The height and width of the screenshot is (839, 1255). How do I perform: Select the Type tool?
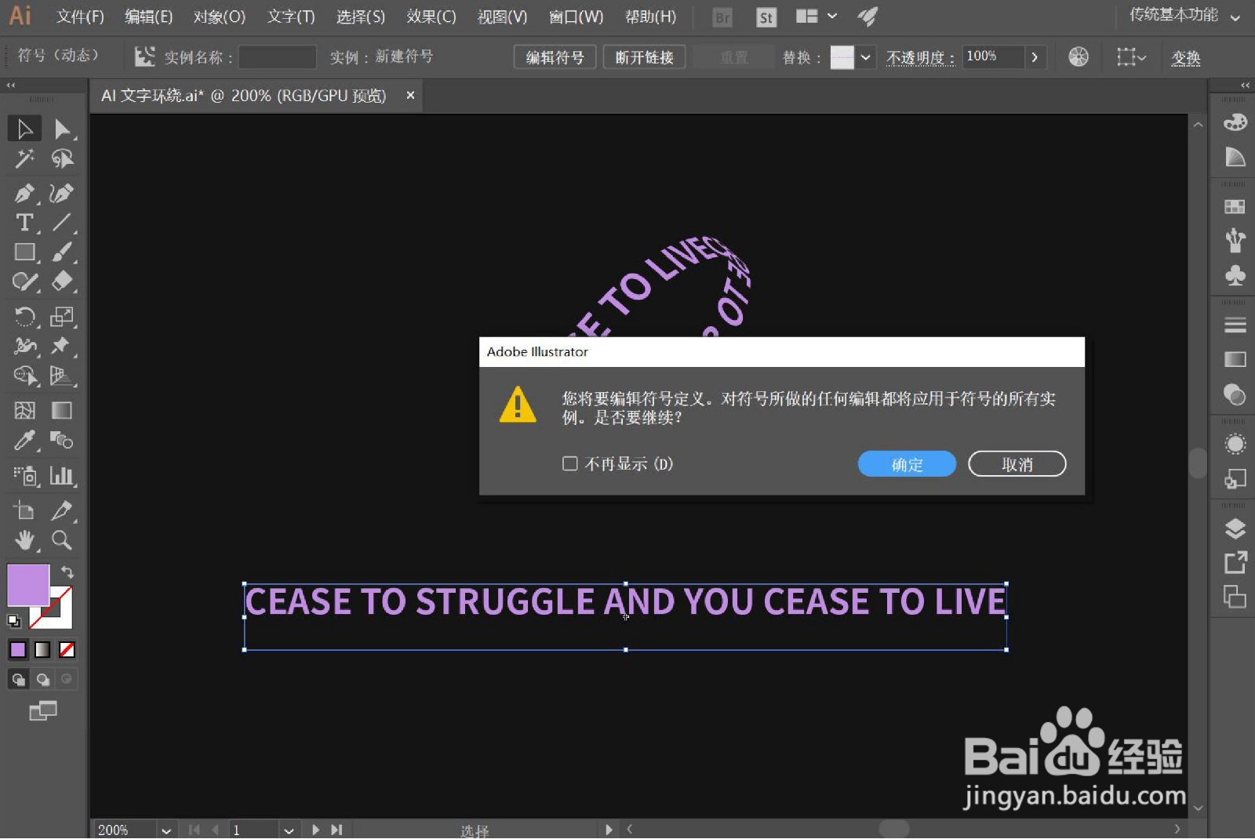[24, 223]
